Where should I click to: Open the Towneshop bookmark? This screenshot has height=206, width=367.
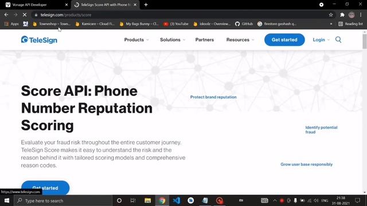click(x=51, y=24)
